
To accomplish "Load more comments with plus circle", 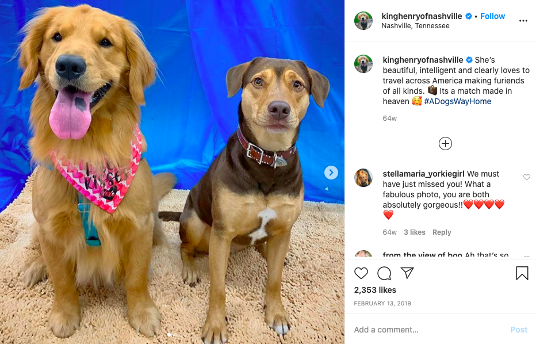I will (x=445, y=143).
